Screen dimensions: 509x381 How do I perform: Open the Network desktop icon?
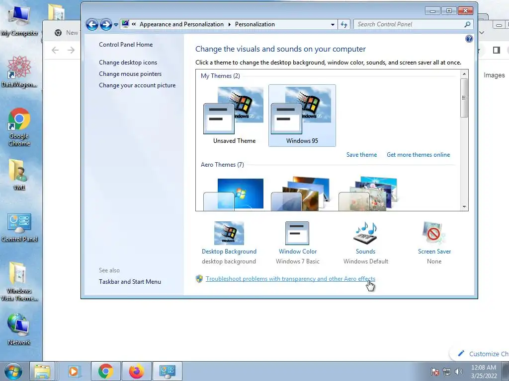(19, 329)
